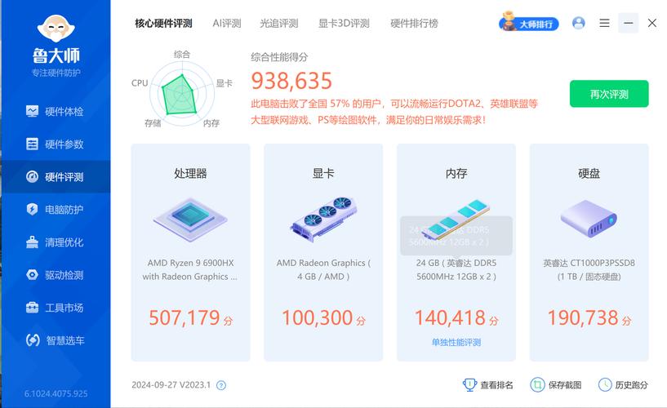Click the processor chip illustration
667x408 pixels.
(x=190, y=220)
